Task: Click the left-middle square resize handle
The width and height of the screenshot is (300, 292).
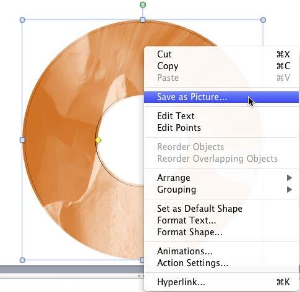Action: coord(22,140)
